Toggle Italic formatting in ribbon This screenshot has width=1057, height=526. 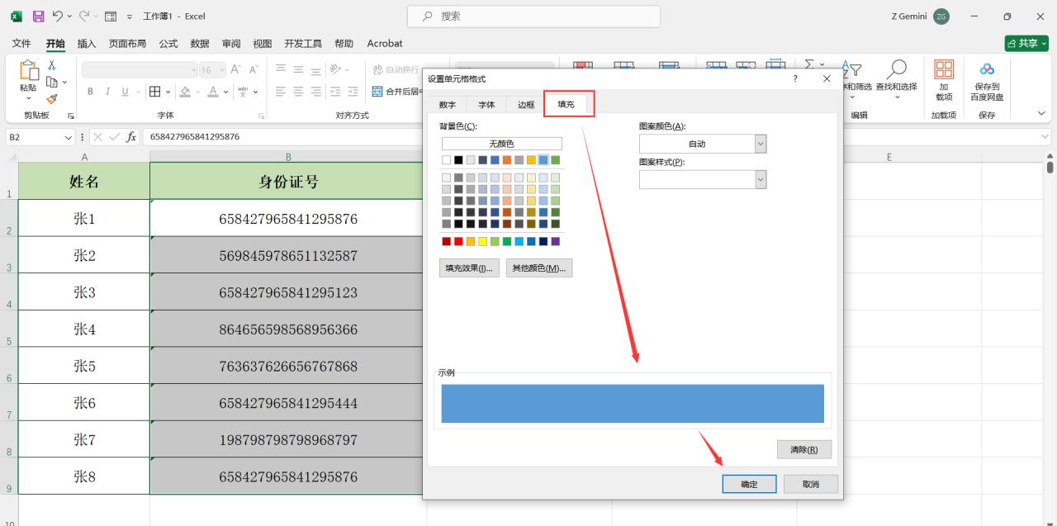point(108,92)
